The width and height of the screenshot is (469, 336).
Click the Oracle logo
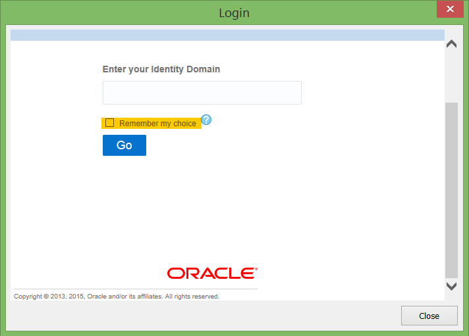pos(212,274)
